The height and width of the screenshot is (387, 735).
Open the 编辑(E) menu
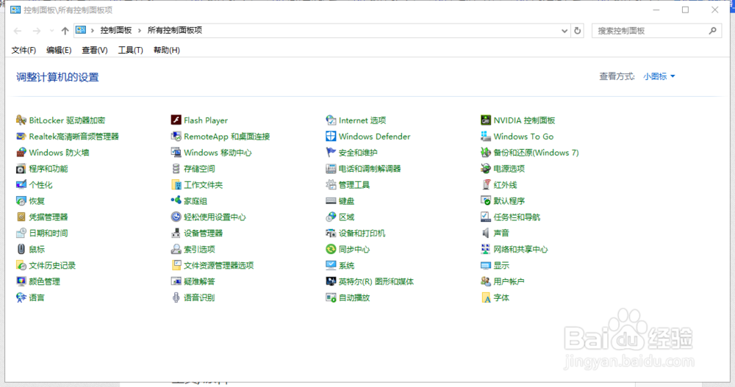click(x=59, y=50)
